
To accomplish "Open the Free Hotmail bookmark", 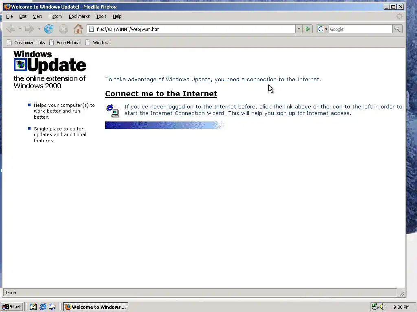I will coord(66,42).
